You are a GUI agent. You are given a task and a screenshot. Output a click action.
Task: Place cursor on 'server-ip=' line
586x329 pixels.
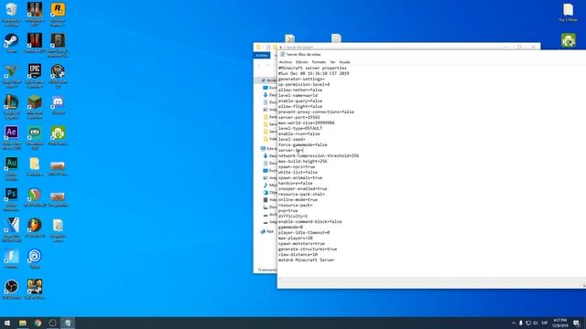(291, 150)
